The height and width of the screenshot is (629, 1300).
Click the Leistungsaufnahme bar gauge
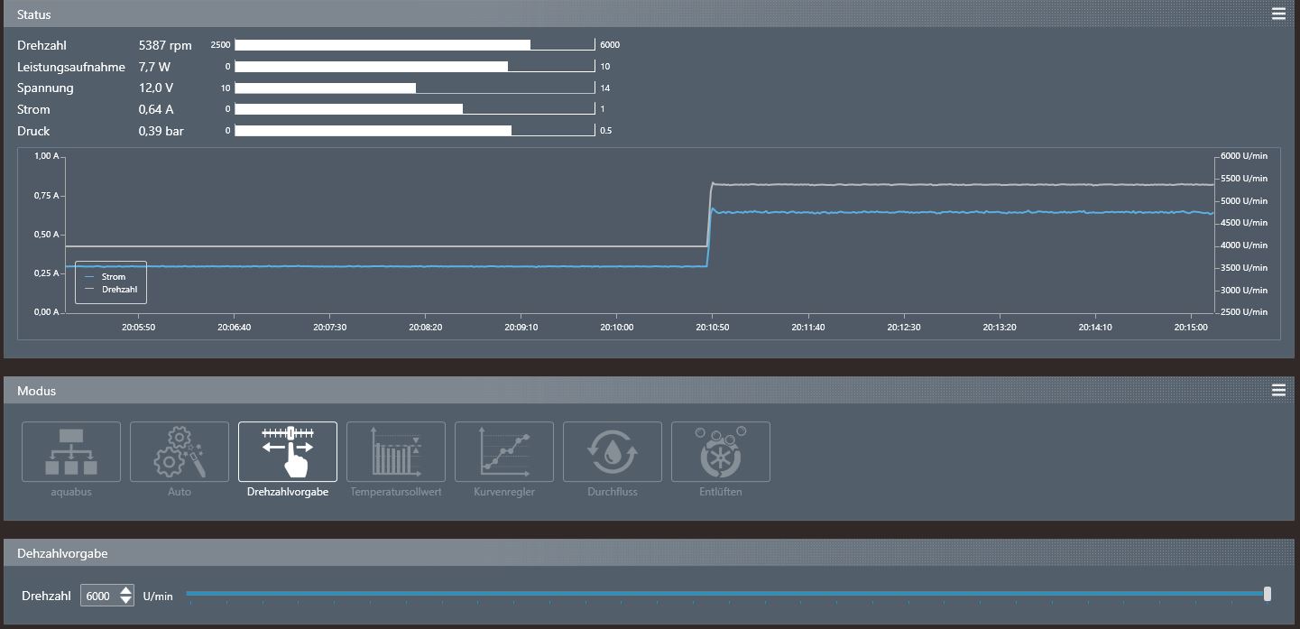(x=415, y=66)
